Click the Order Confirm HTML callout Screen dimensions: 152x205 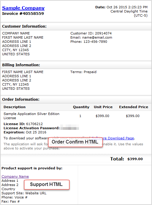(75, 142)
